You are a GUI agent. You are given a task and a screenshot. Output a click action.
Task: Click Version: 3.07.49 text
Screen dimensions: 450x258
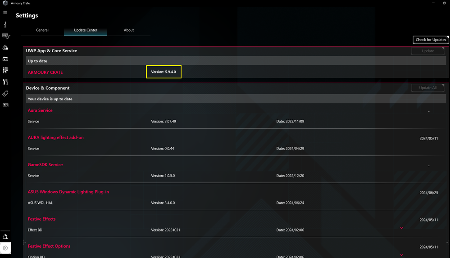(164, 122)
